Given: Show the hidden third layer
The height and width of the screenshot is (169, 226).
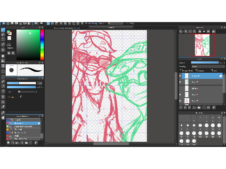Looking at the screenshot, I should pos(180,88).
